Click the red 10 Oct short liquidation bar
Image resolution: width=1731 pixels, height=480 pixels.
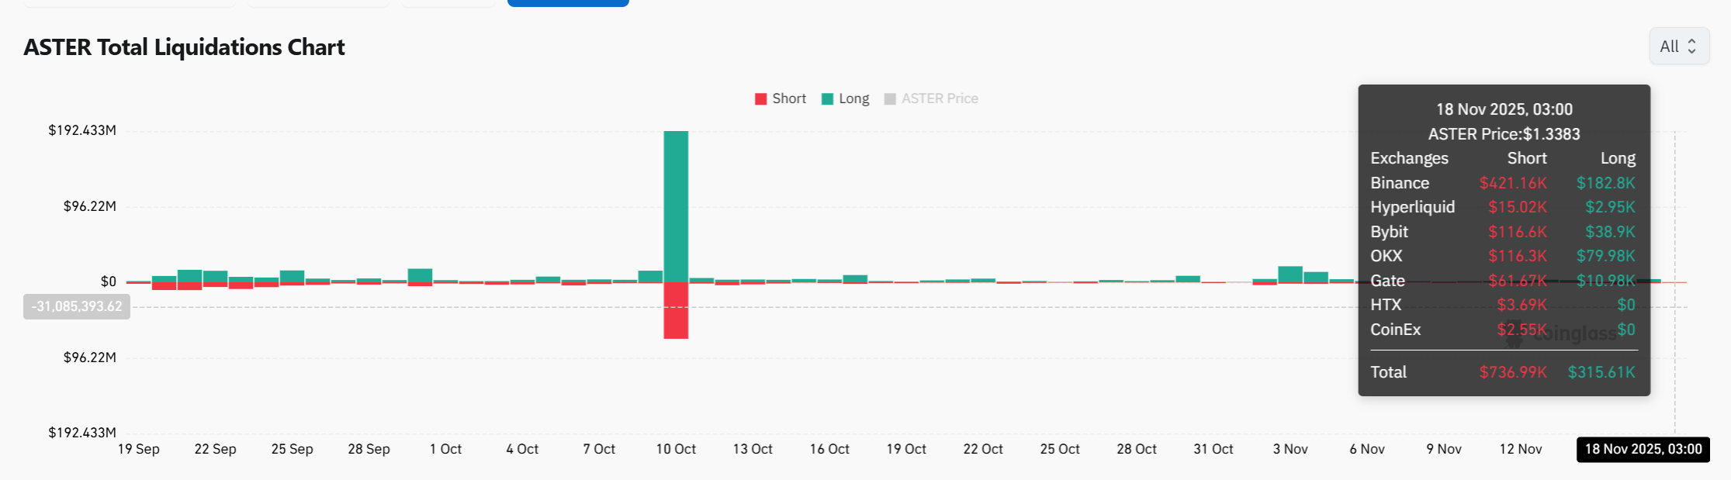pyautogui.click(x=676, y=310)
